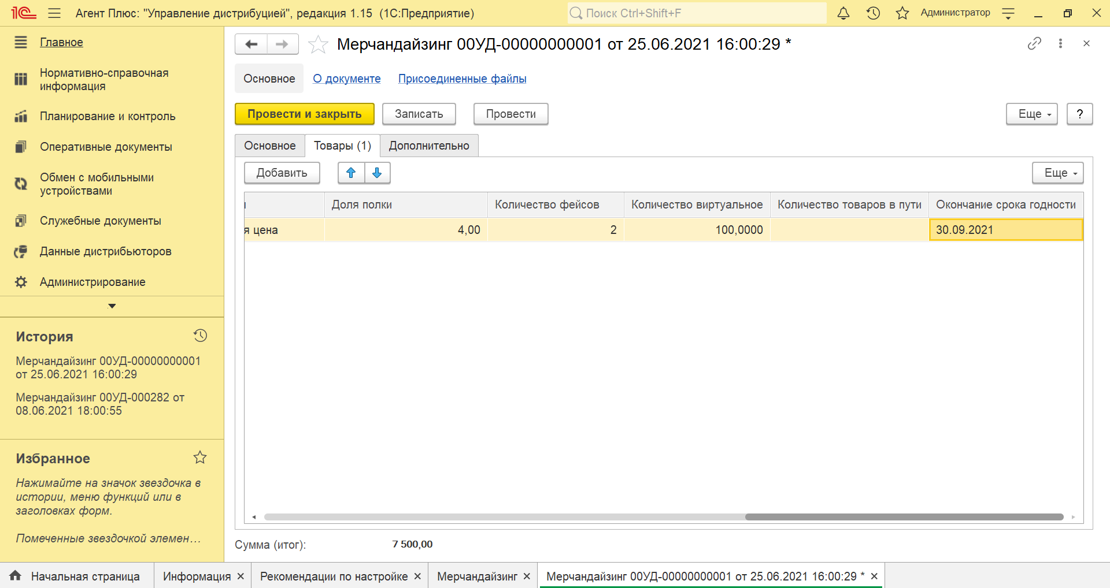
Task: Click Доля полки column header
Action: point(406,204)
